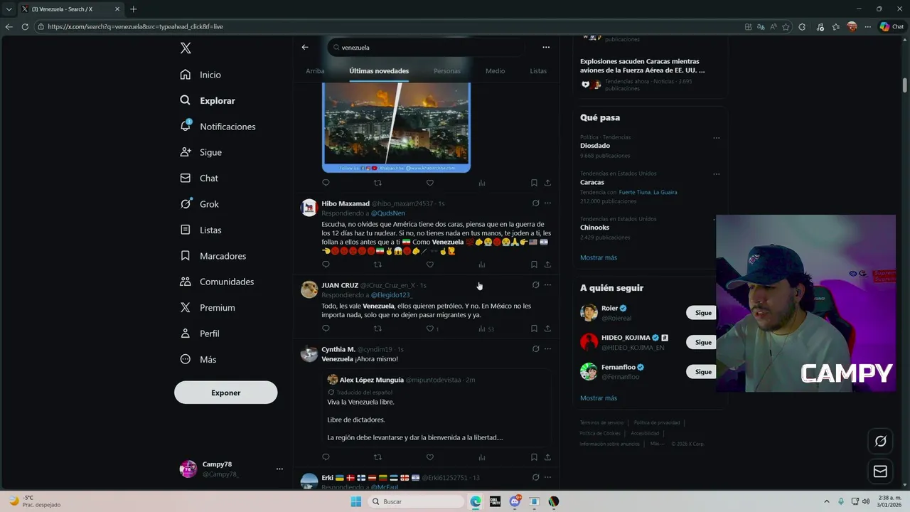Bookmark Cynthia M.'s post

coord(534,457)
